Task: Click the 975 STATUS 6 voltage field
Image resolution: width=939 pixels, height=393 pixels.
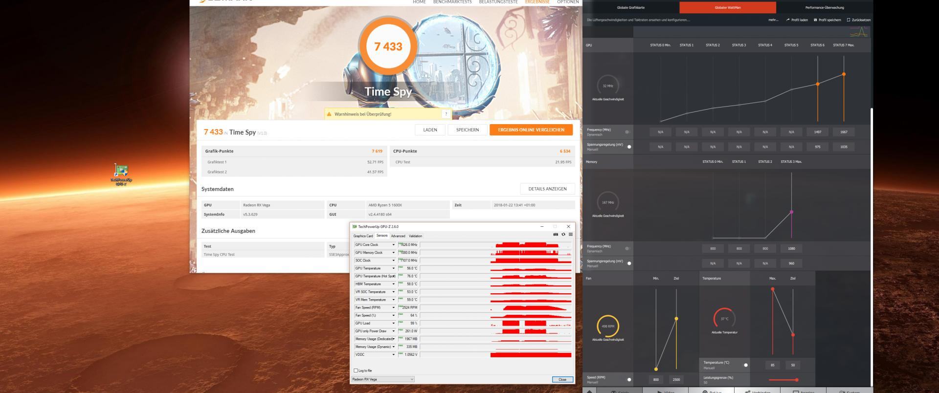Action: click(818, 147)
